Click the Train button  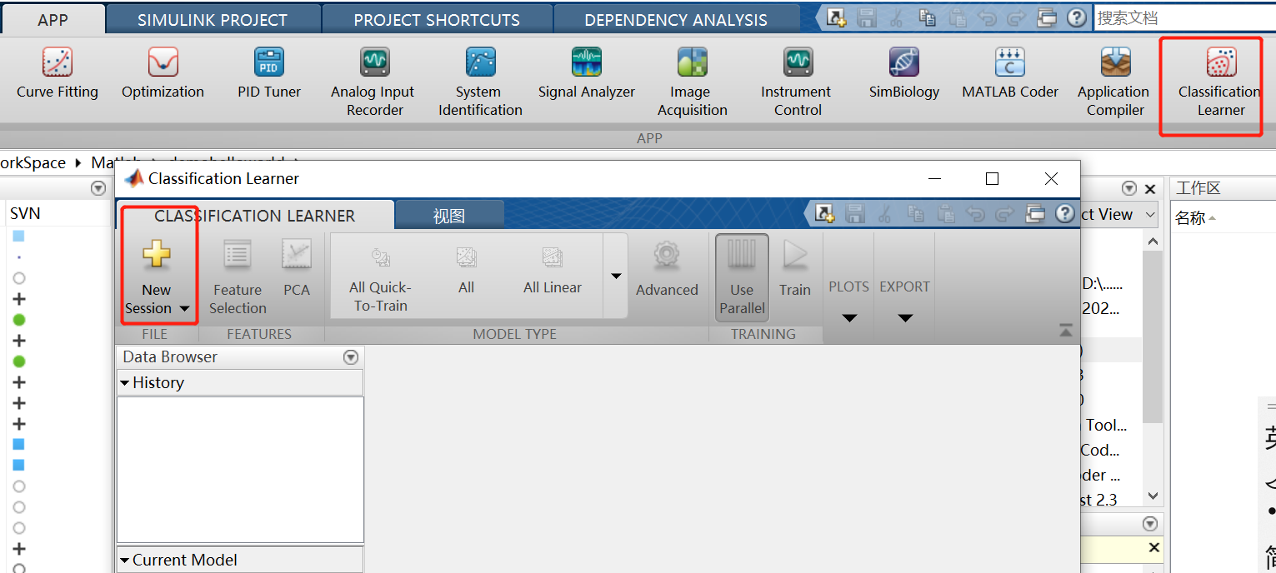[x=795, y=268]
